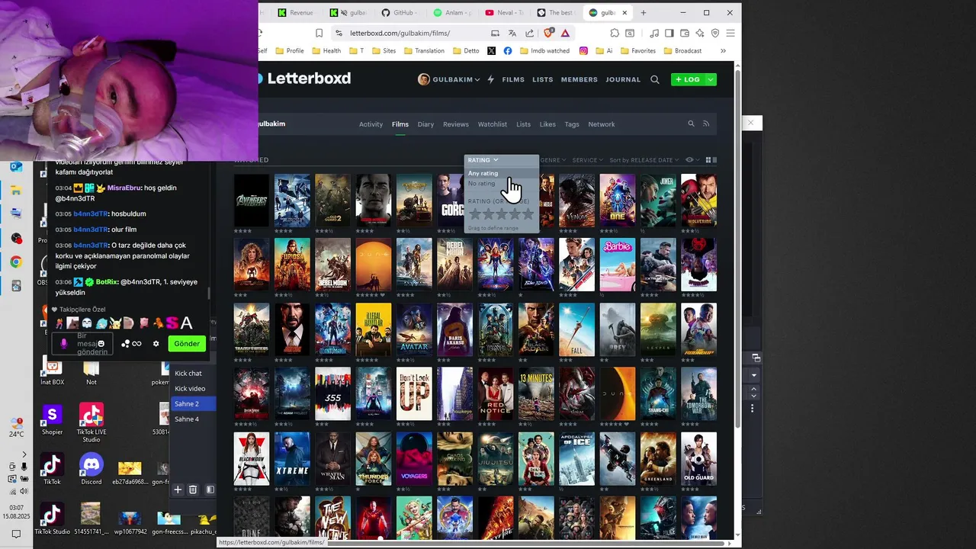The width and height of the screenshot is (976, 549).
Task: Switch to the Watchlist profile tab
Action: pyautogui.click(x=493, y=124)
